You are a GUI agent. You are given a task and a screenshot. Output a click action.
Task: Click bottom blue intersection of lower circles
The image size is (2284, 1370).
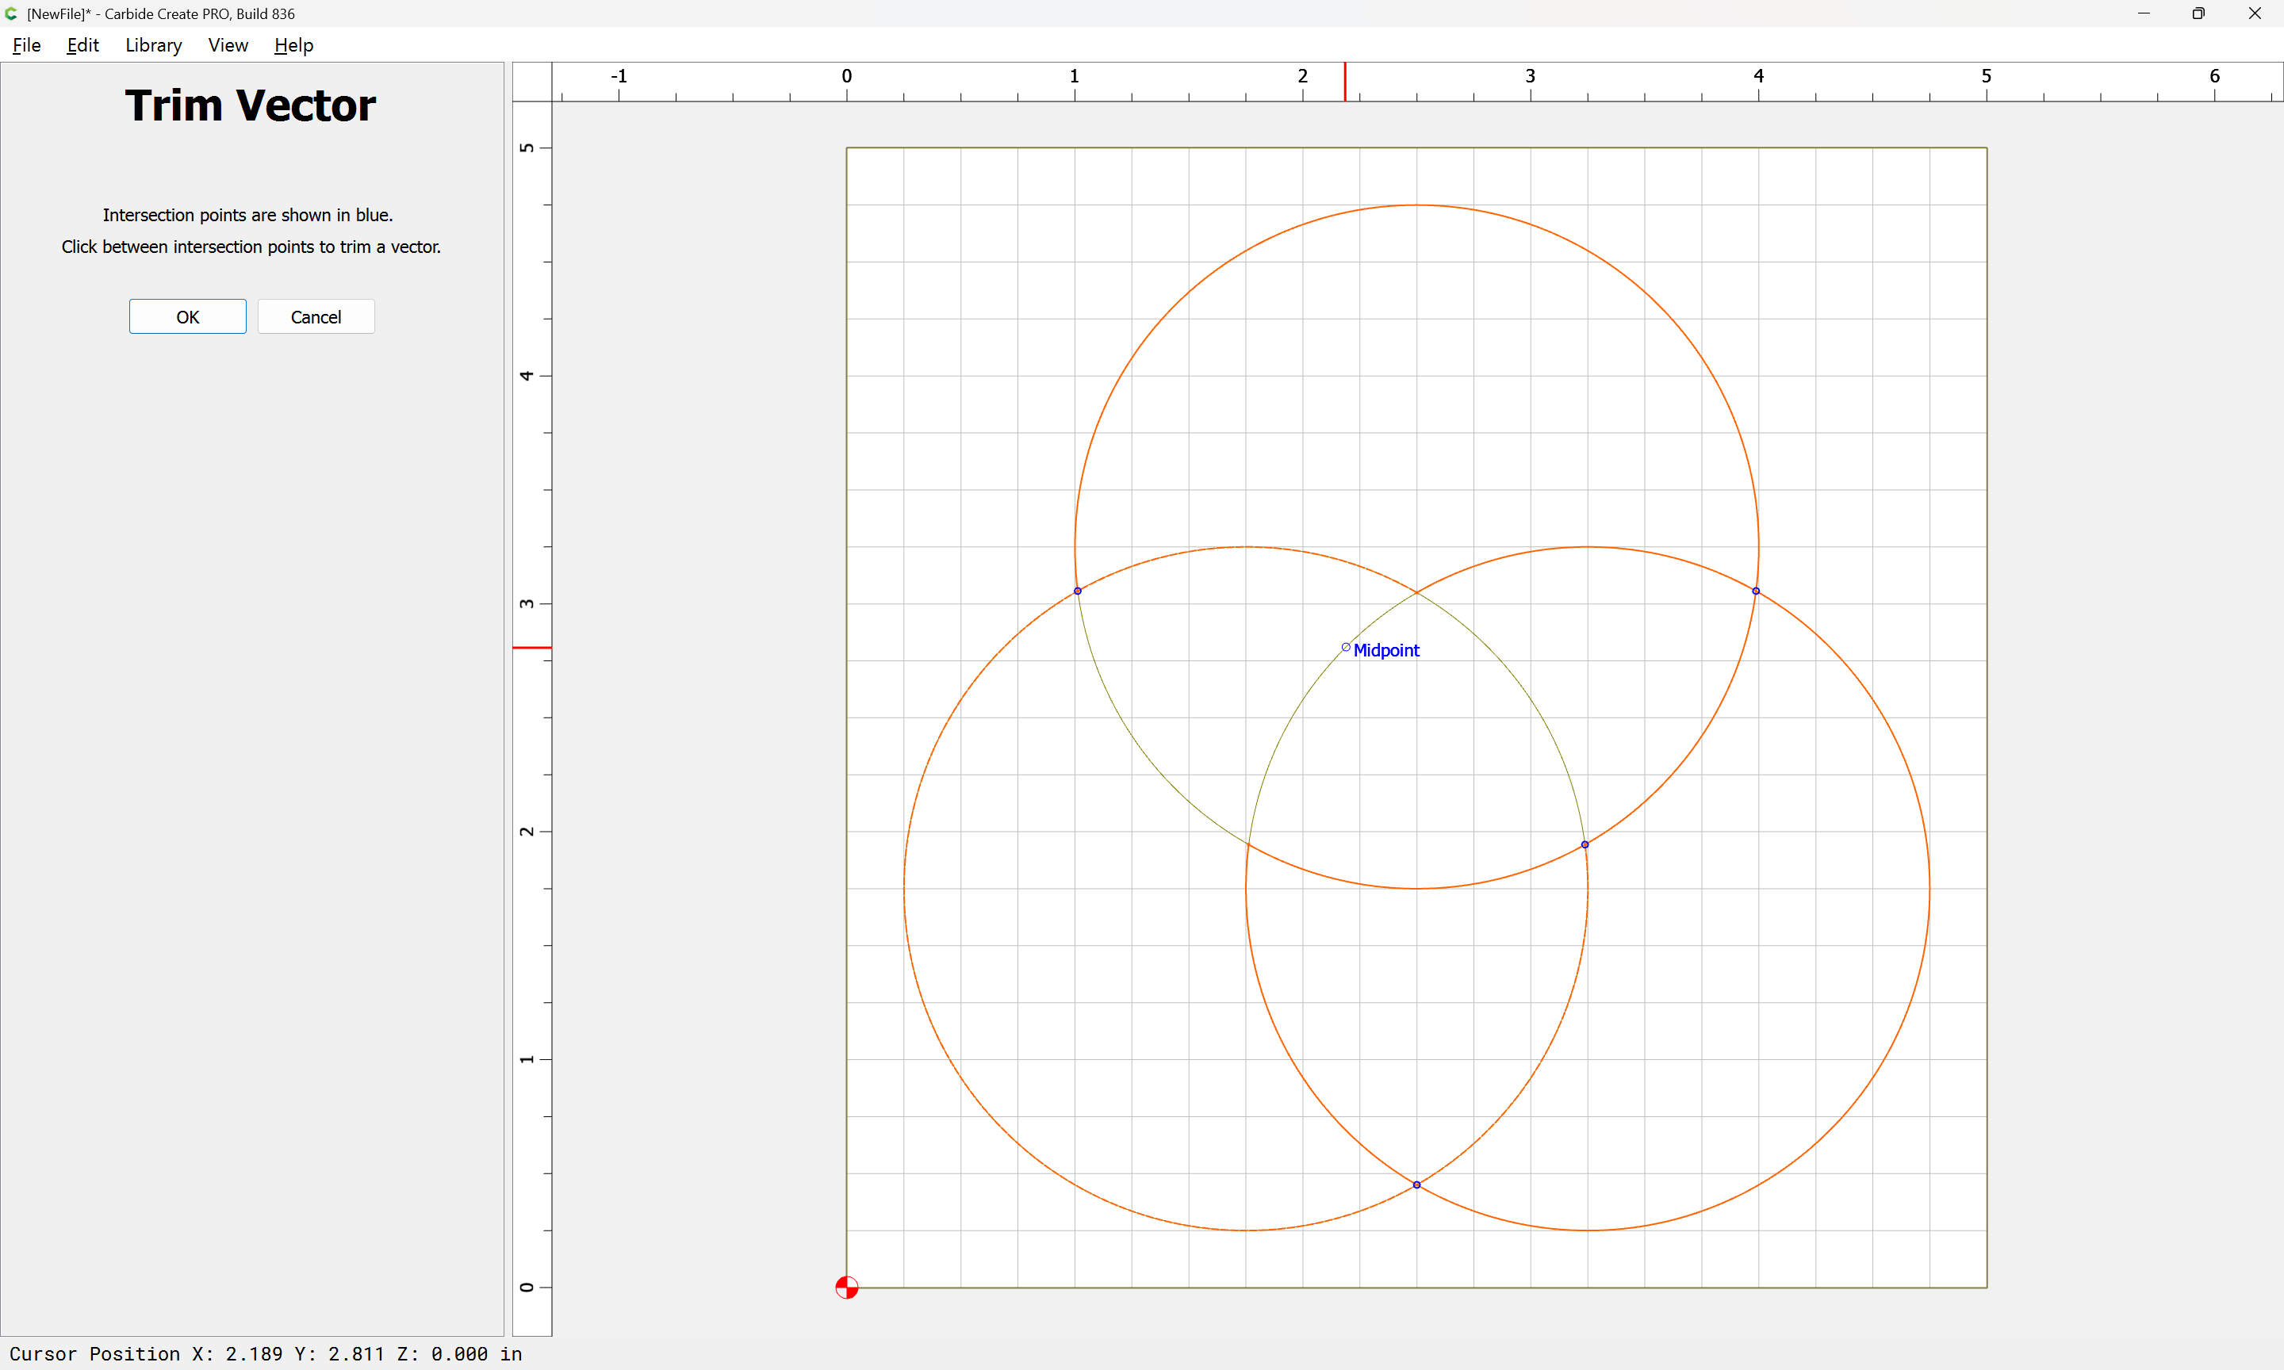pos(1416,1184)
